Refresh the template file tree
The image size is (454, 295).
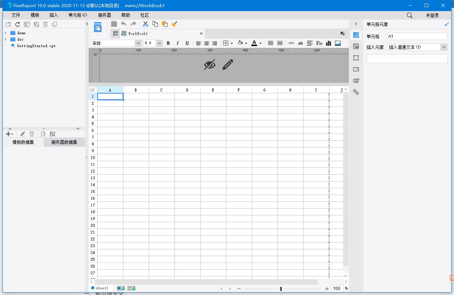pos(18,24)
